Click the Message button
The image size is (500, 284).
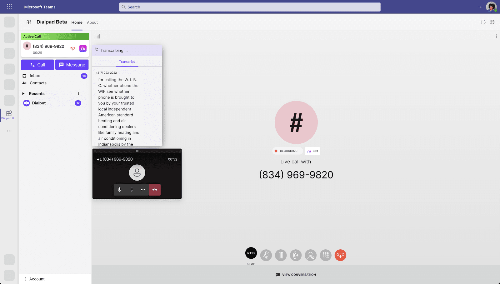(x=72, y=65)
